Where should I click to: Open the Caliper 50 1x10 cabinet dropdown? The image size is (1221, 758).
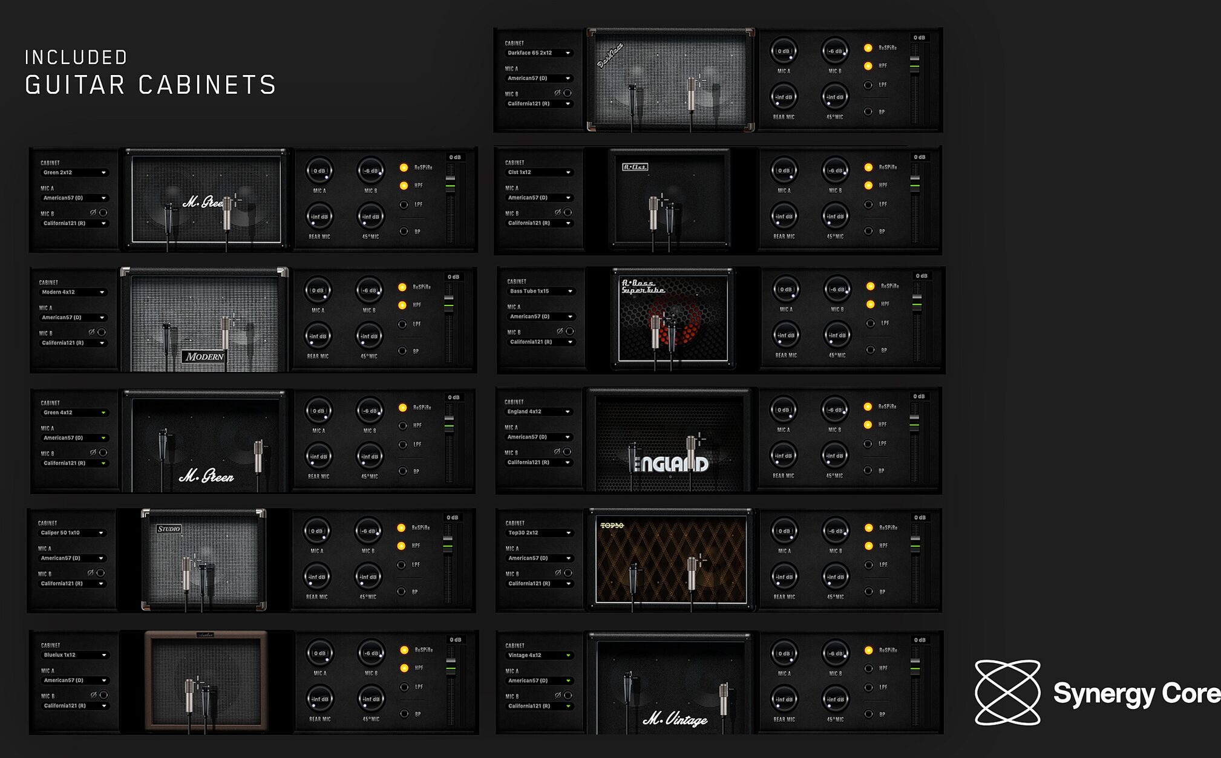pyautogui.click(x=72, y=533)
